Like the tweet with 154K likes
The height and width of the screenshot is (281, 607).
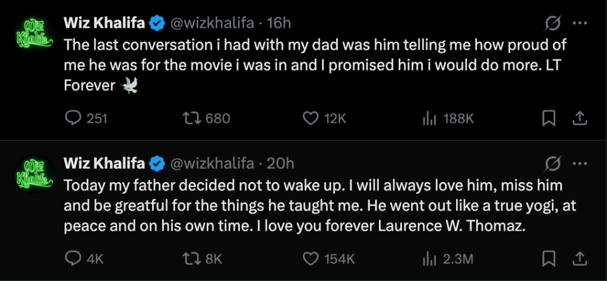tap(311, 258)
